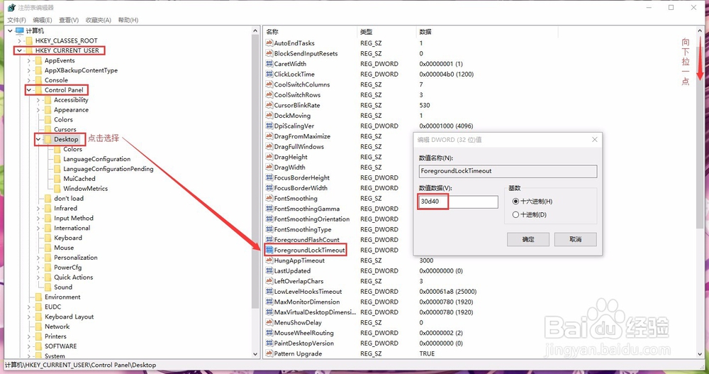The height and width of the screenshot is (374, 709).
Task: Click the 取消 button in DWORD dialog
Action: (576, 240)
